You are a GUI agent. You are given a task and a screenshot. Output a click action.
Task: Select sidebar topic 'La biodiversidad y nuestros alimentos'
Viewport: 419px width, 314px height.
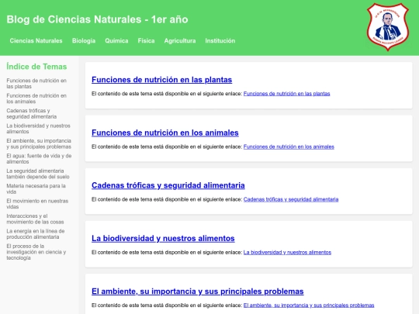click(39, 129)
